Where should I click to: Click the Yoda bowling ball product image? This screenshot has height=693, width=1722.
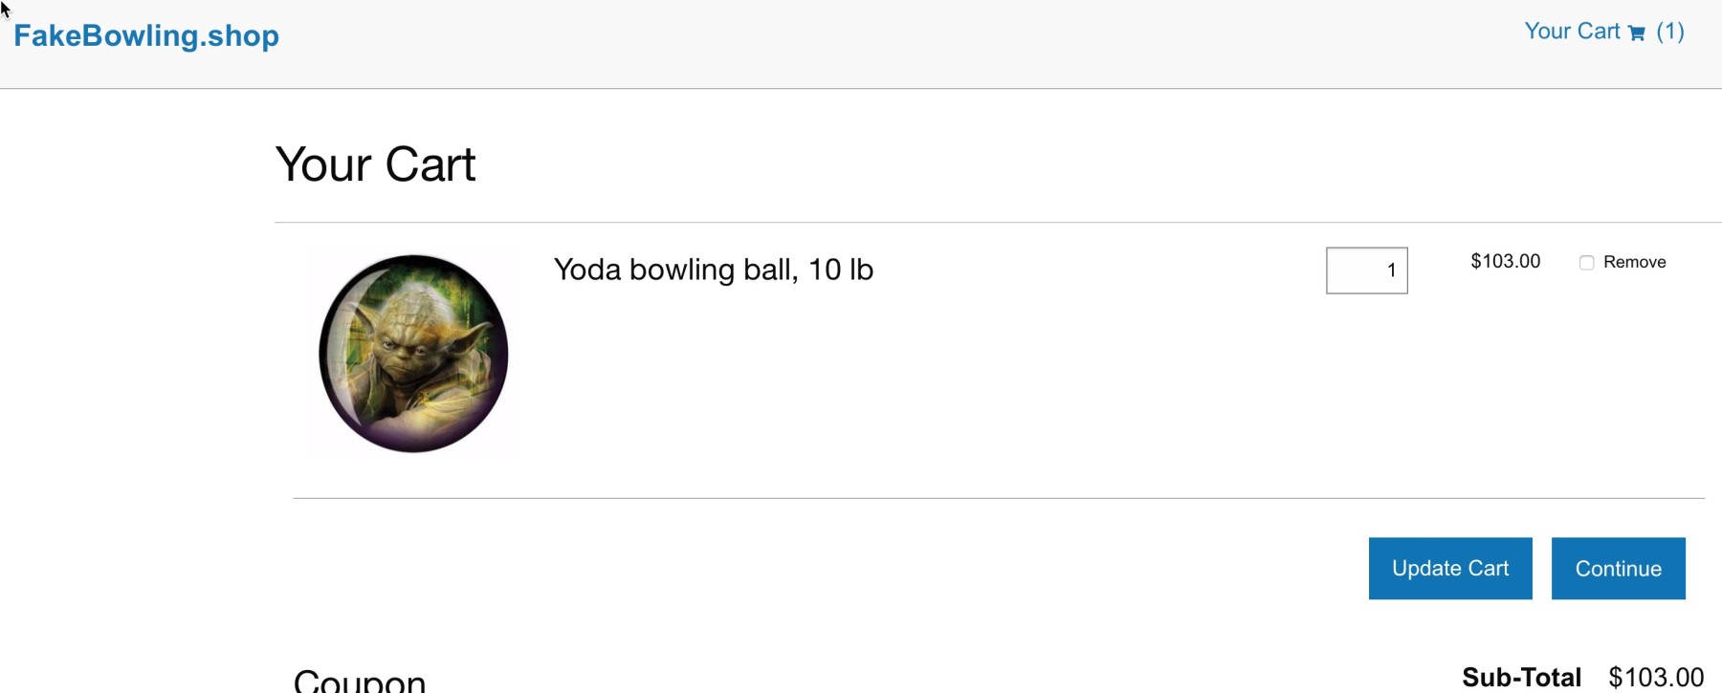(x=413, y=353)
